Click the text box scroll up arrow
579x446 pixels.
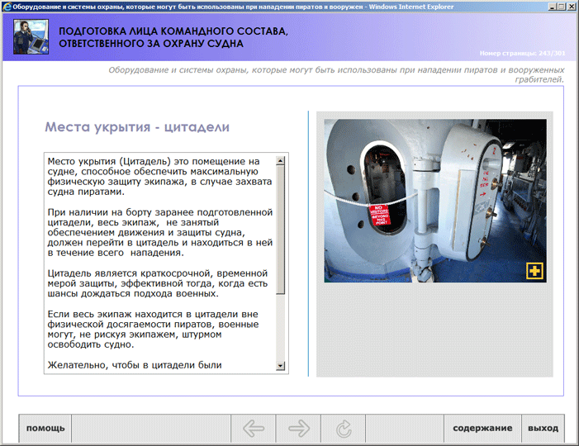click(281, 160)
